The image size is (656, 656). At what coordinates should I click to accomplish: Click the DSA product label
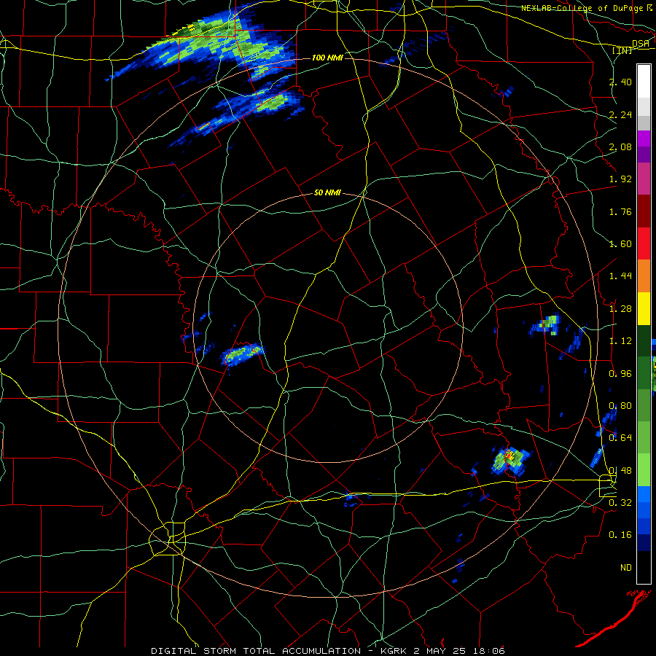(x=641, y=44)
